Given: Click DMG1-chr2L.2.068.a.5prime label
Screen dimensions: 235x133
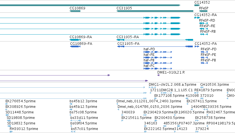Looking at the screenshot, I should (173, 85).
